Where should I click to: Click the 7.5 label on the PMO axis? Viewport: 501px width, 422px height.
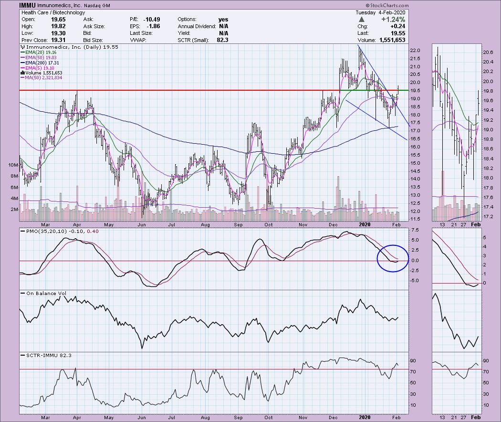415,230
